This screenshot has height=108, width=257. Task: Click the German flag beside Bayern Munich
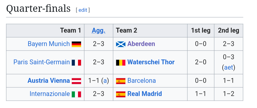76,44
